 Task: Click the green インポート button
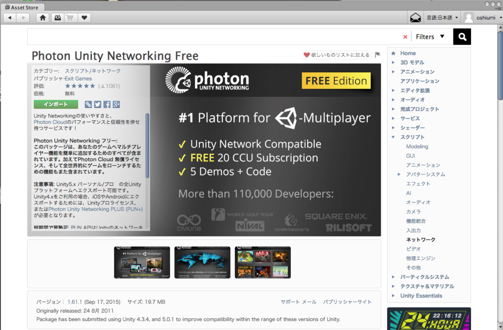coord(56,104)
